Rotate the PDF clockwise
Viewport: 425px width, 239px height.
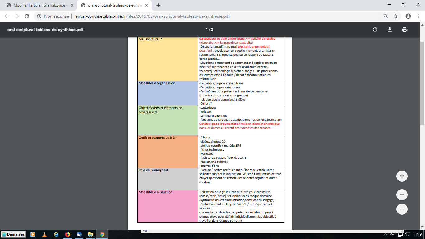375,30
